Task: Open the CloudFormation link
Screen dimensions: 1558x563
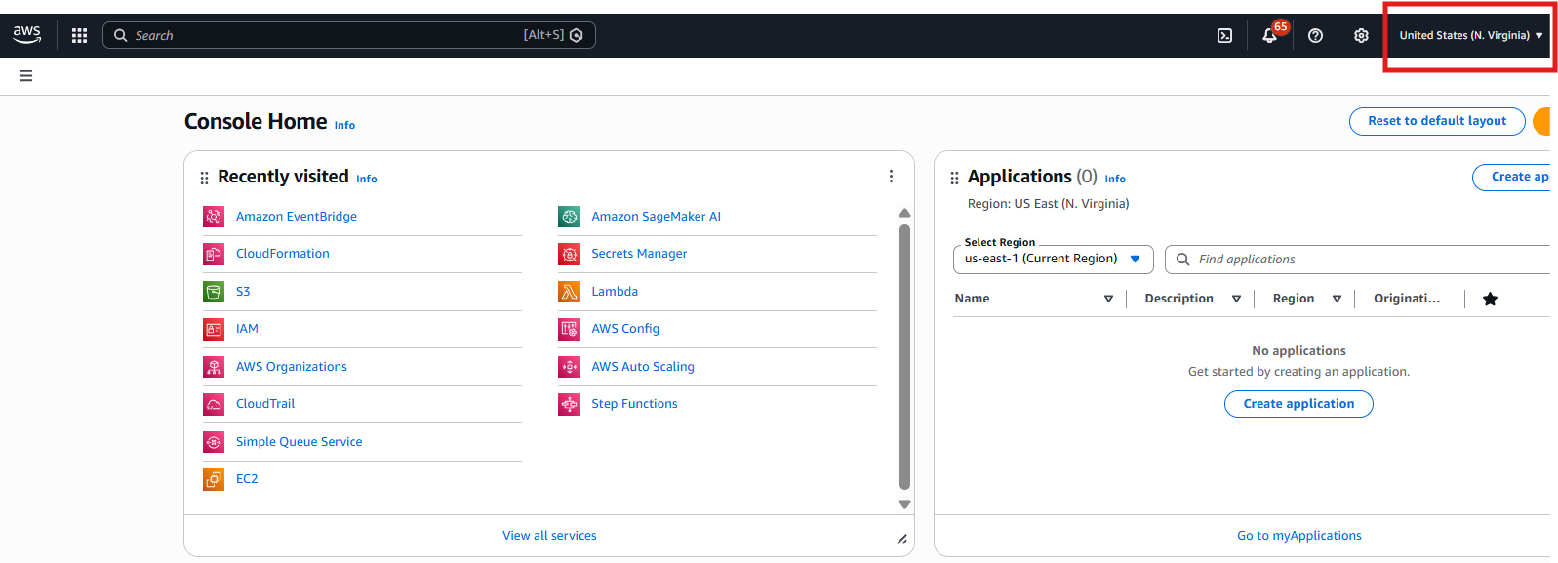Action: tap(283, 254)
